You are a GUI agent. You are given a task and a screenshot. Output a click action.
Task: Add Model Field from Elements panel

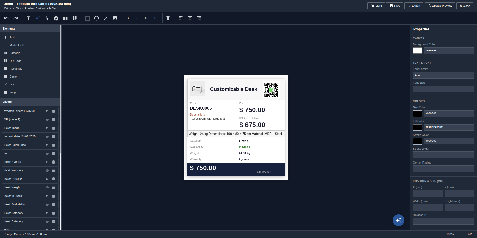coord(30,45)
